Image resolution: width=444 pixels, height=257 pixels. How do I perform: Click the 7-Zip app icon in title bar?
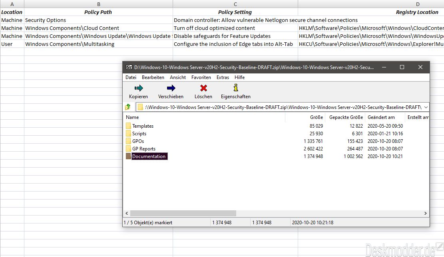coord(129,67)
